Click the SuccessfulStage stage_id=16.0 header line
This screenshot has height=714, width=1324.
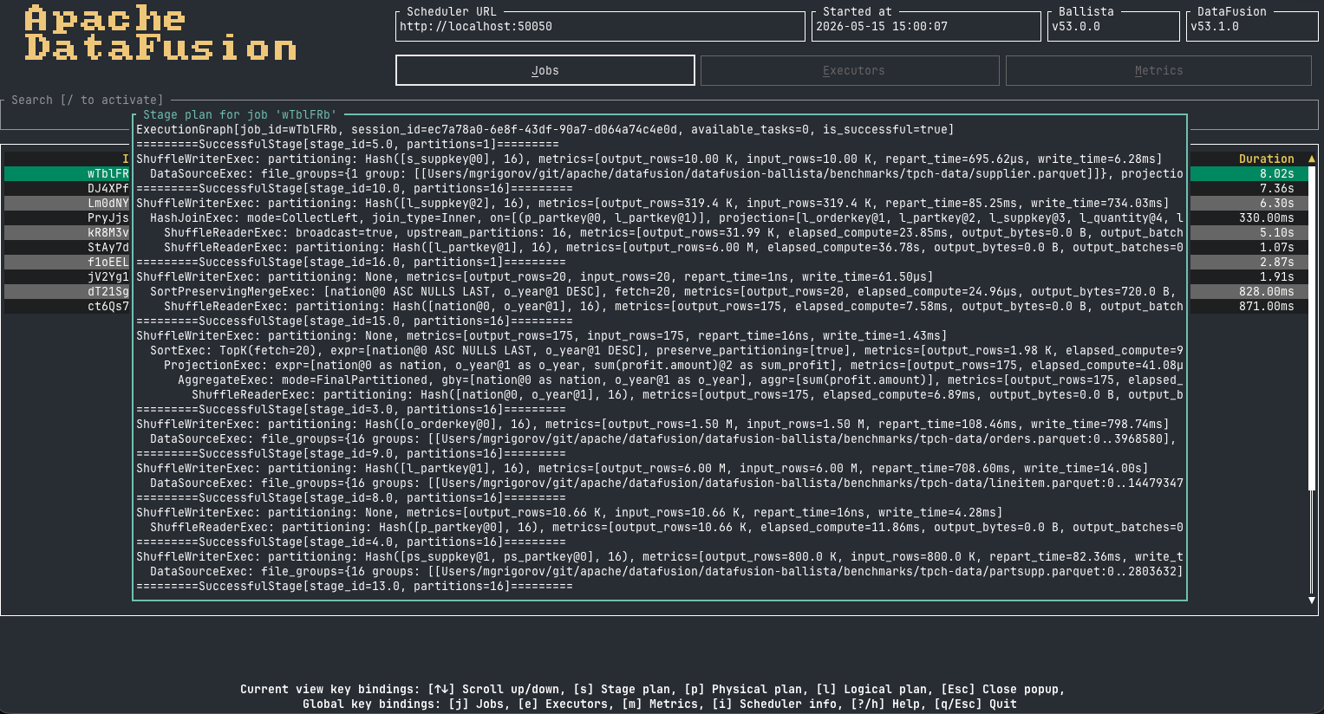[351, 262]
